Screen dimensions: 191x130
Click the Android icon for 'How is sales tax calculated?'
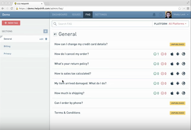click(178, 74)
